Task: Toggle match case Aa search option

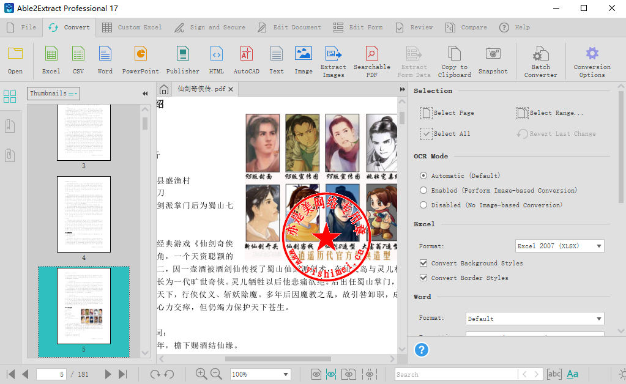Action: tap(573, 374)
